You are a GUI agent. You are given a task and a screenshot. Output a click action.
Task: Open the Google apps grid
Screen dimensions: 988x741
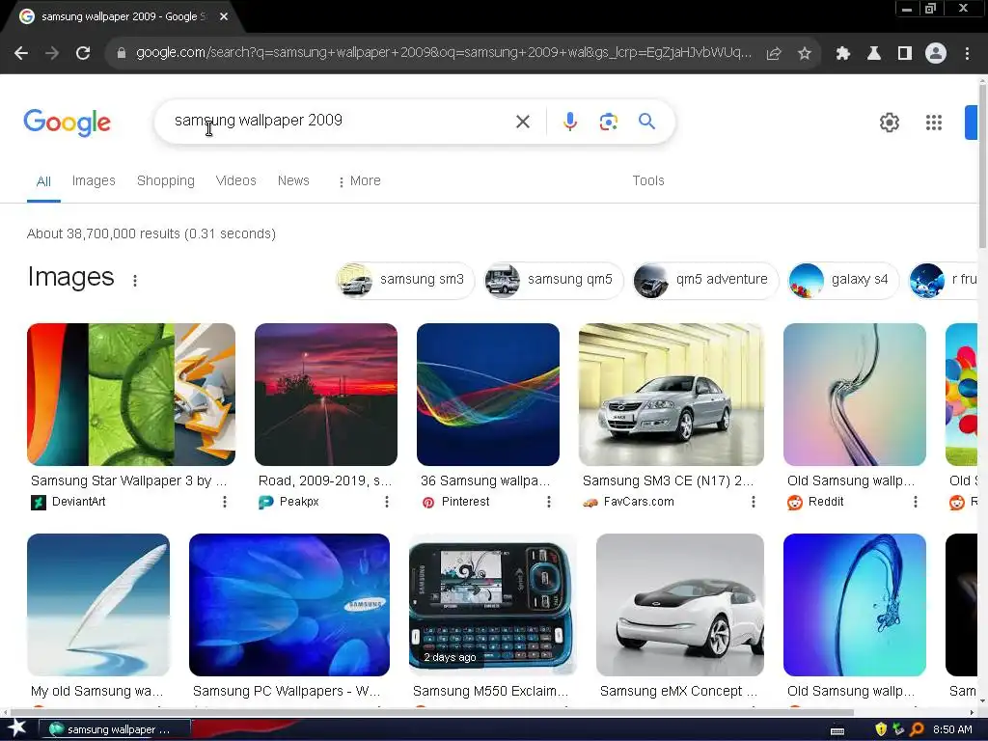[x=934, y=123]
